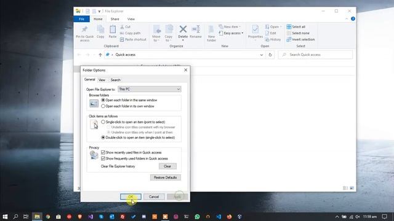
Task: Click the Delete X icon
Action: click(183, 29)
